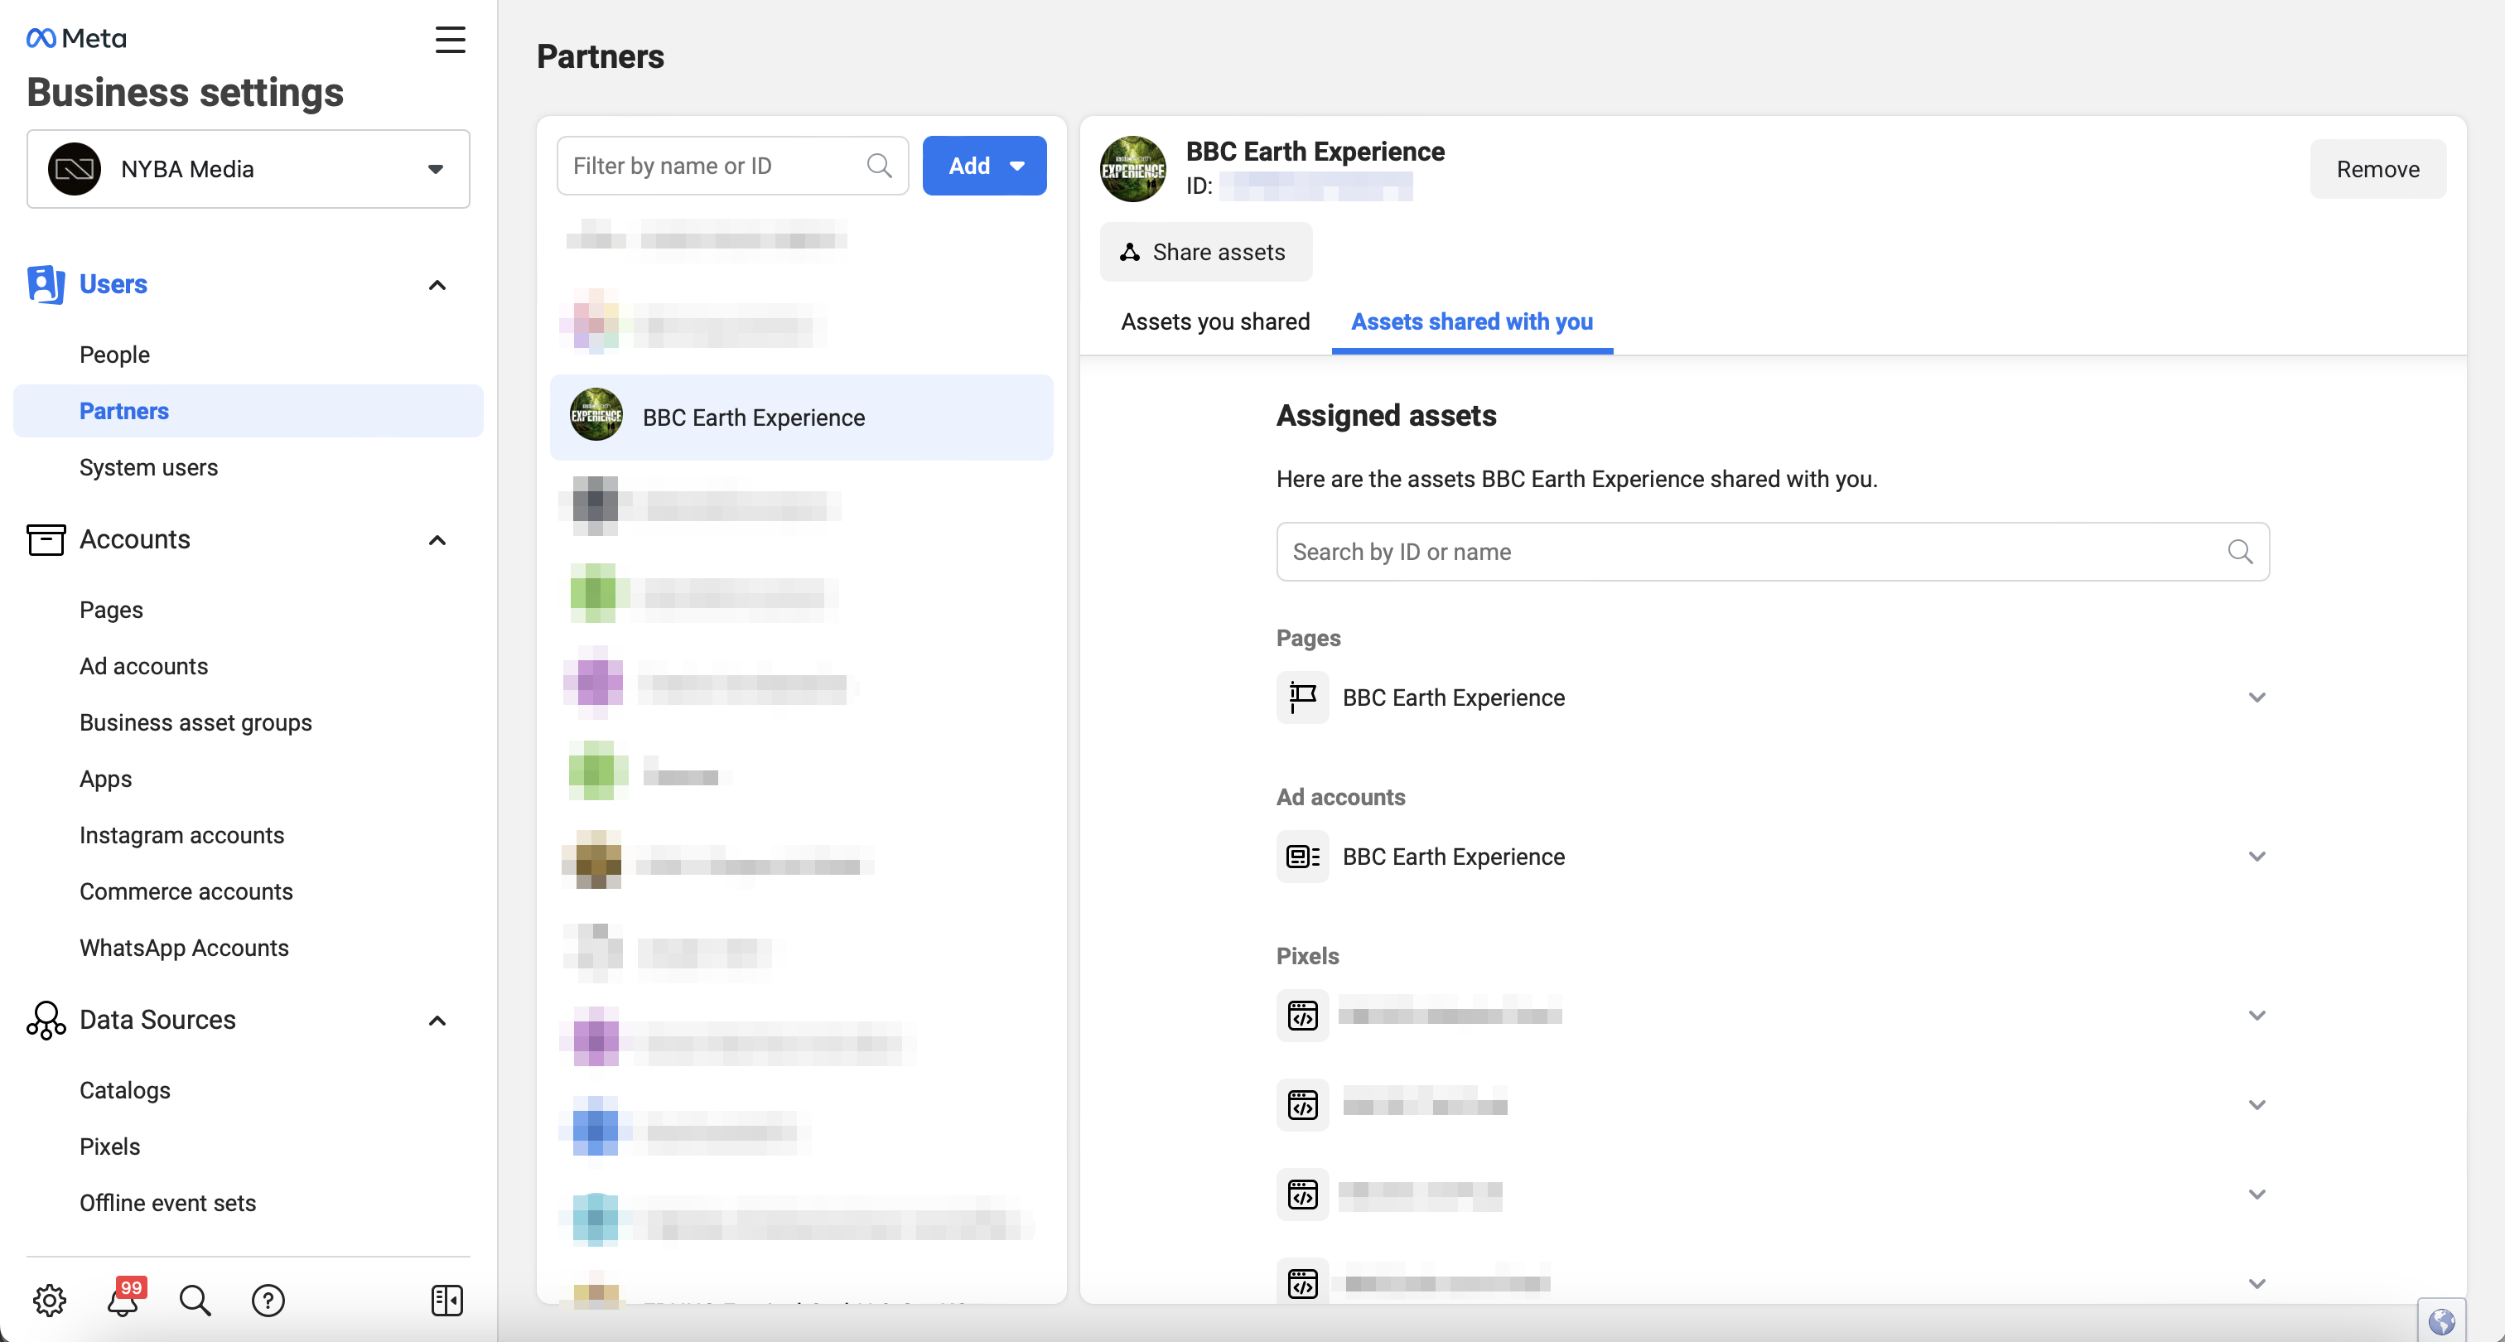2505x1342 pixels.
Task: Expand the second pixel row
Action: [2256, 1105]
